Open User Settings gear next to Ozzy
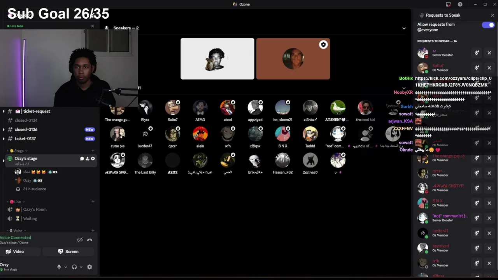 click(89, 267)
